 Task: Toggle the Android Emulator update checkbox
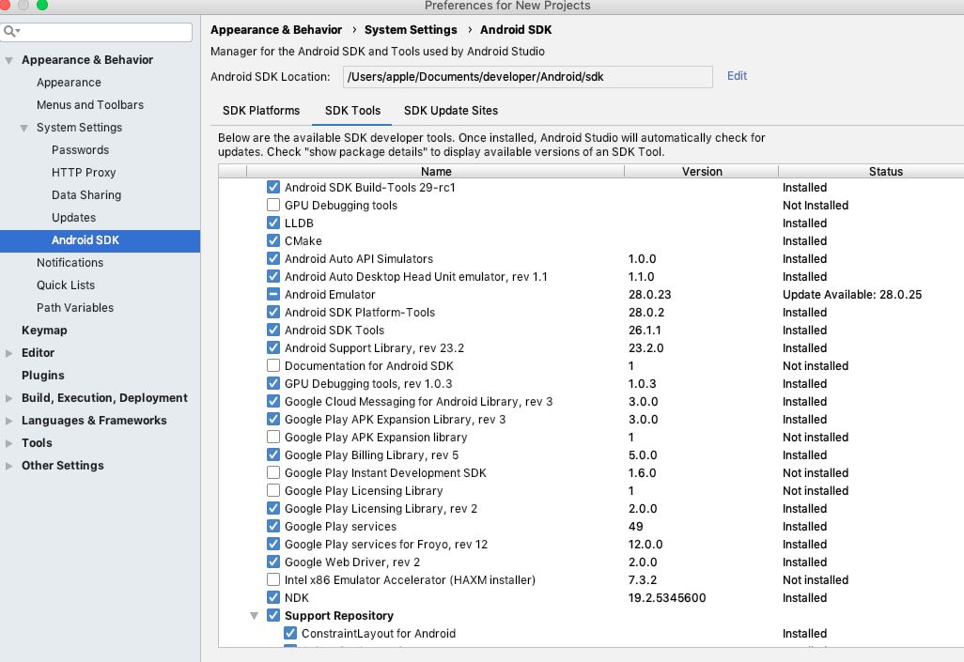pos(273,295)
